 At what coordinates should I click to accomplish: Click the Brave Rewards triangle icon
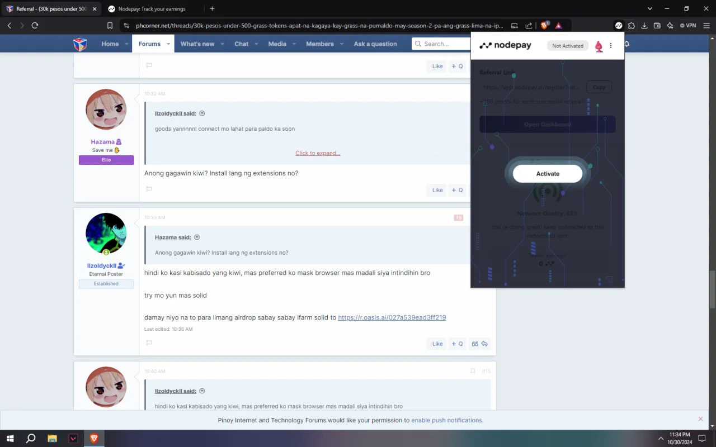(x=559, y=26)
